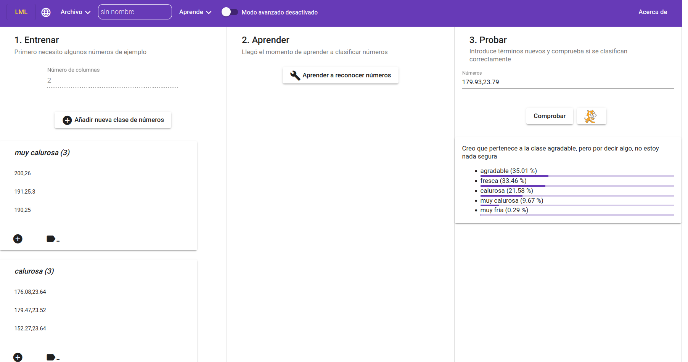Viewport: 688px width, 362px height.
Task: Add a number to calurosa class
Action: (x=18, y=357)
